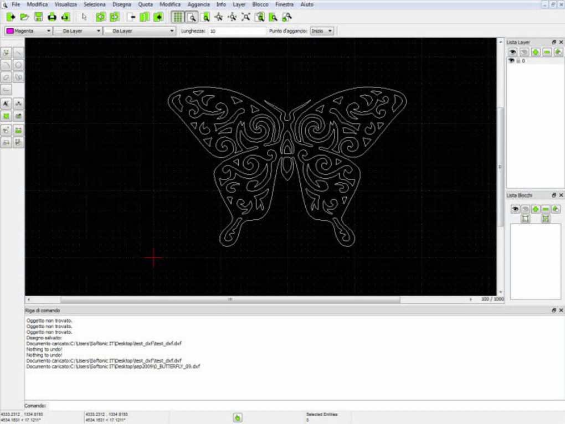Image resolution: width=565 pixels, height=424 pixels.
Task: Add a new layer with plus
Action: 536,52
